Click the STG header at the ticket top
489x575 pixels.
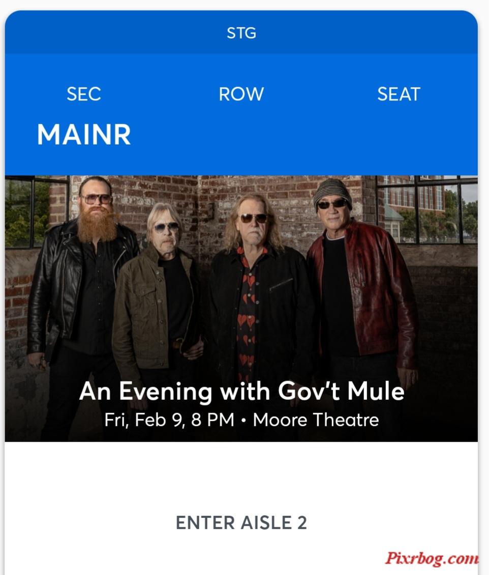point(241,33)
